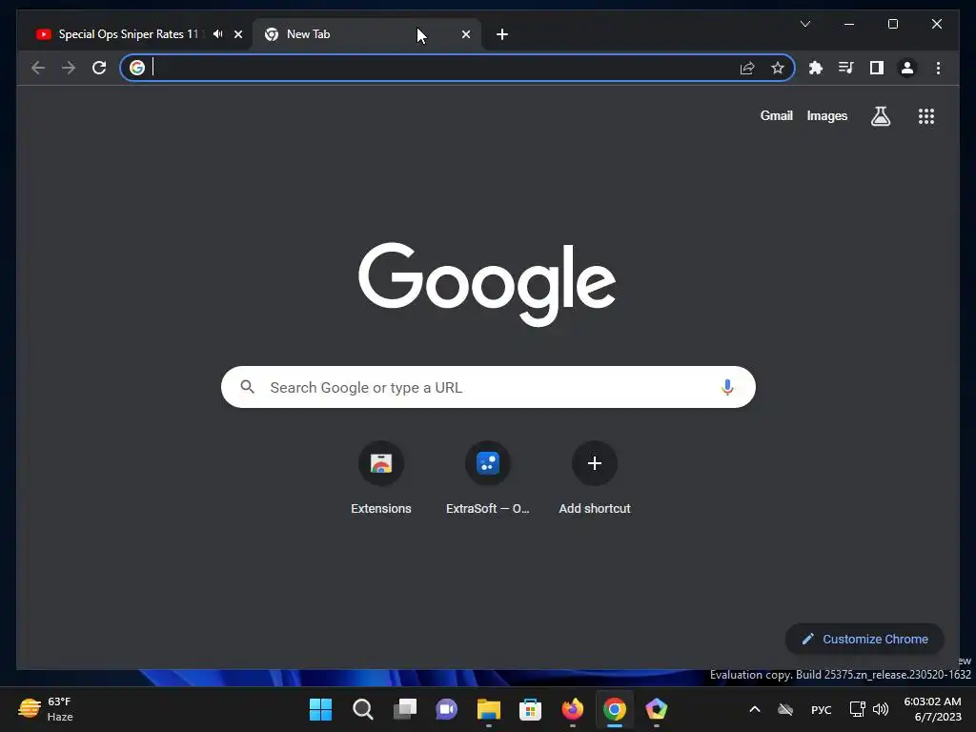The width and height of the screenshot is (976, 732).
Task: Open Microsoft Store from taskbar
Action: pos(530,709)
